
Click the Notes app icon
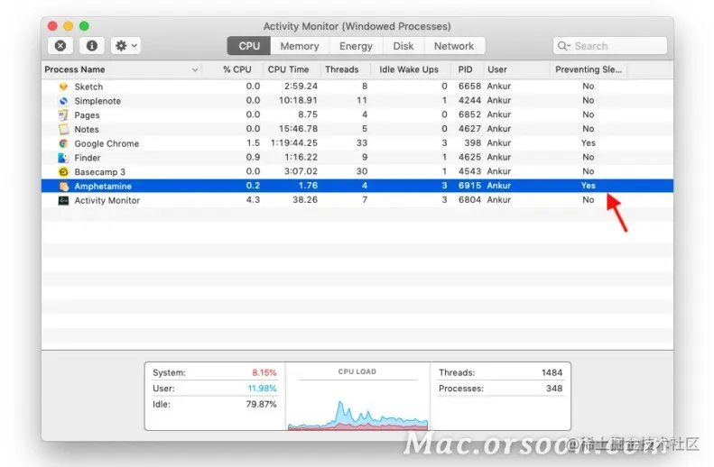63,129
